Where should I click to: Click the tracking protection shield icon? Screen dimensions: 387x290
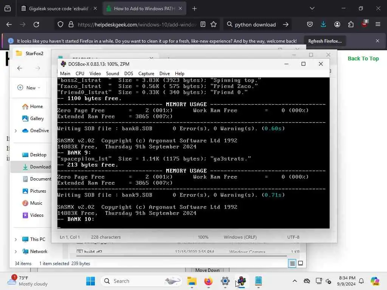click(x=60, y=25)
